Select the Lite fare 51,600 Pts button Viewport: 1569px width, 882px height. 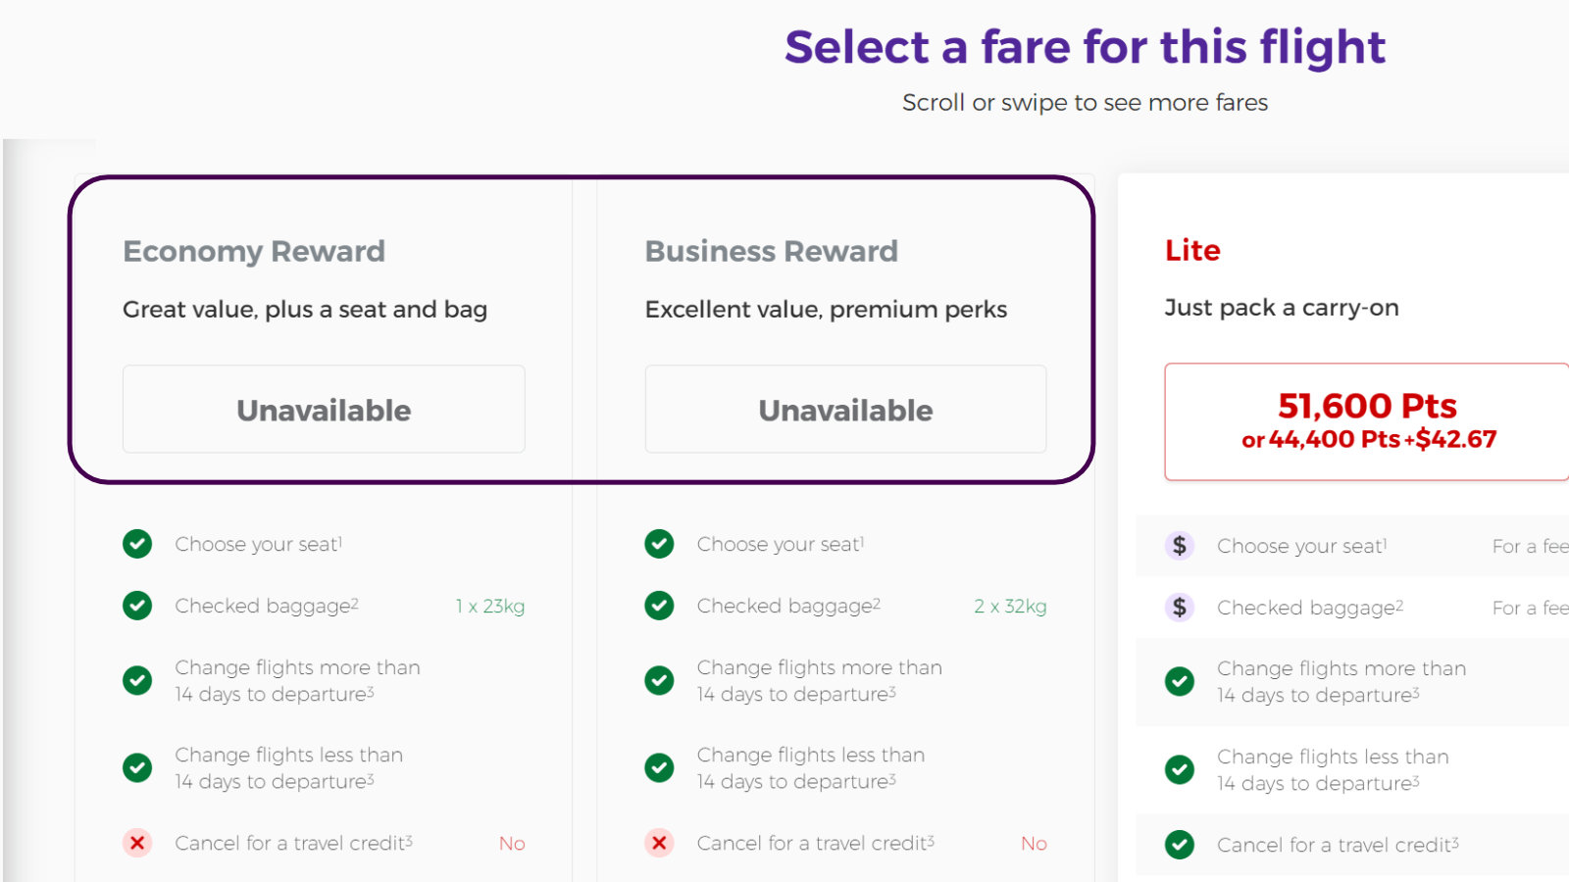[1367, 421]
